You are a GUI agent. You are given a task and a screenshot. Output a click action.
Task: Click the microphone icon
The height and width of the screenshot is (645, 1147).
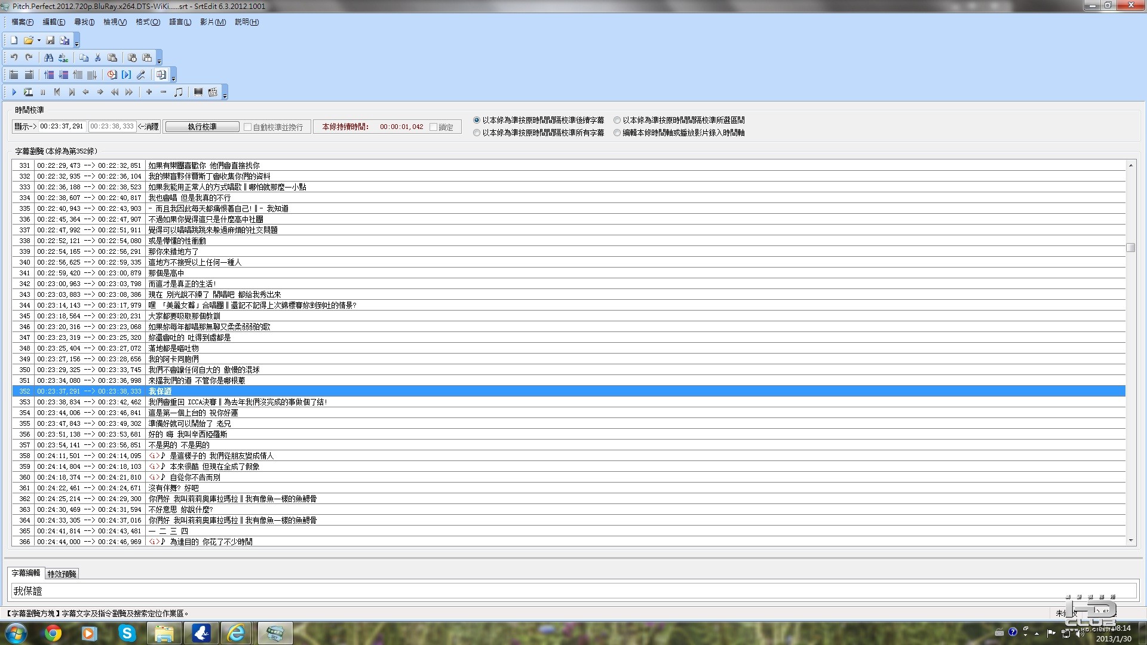pyautogui.click(x=141, y=75)
